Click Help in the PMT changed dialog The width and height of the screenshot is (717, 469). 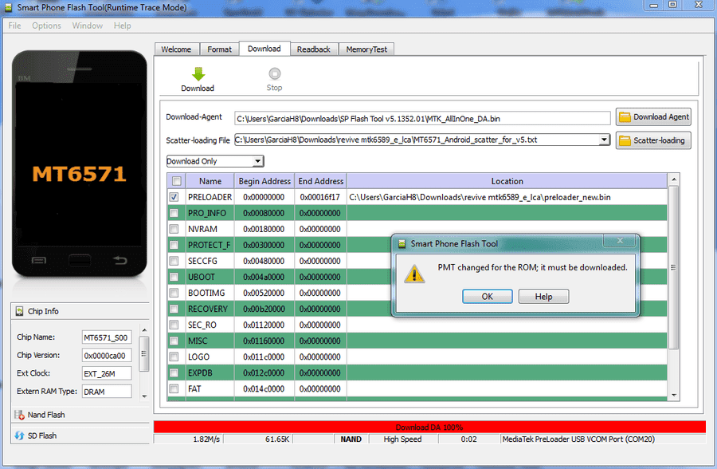tap(543, 297)
